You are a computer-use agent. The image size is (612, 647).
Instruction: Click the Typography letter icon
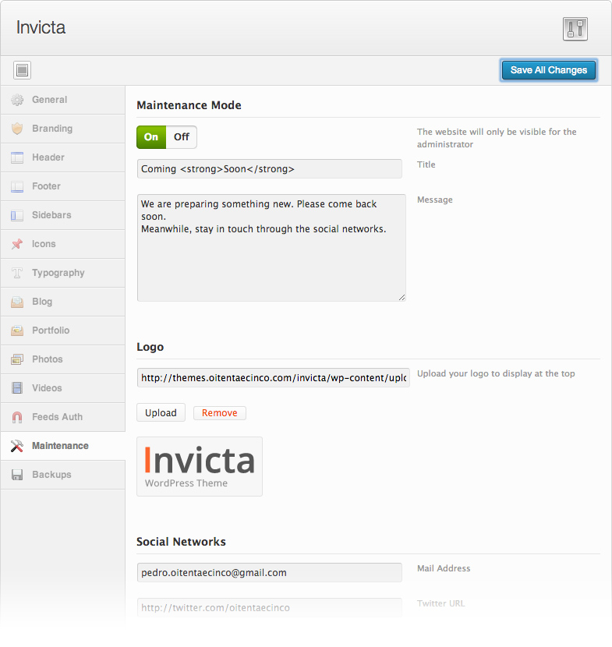pos(17,273)
